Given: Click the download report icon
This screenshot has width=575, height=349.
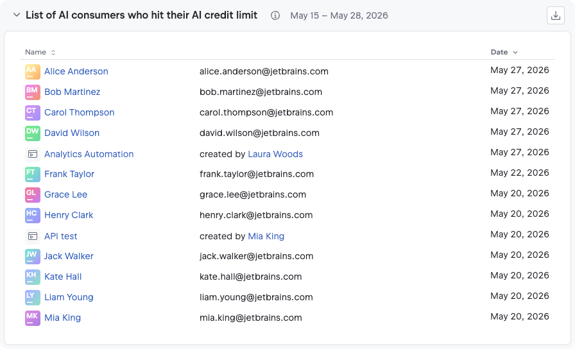Looking at the screenshot, I should pyautogui.click(x=556, y=15).
